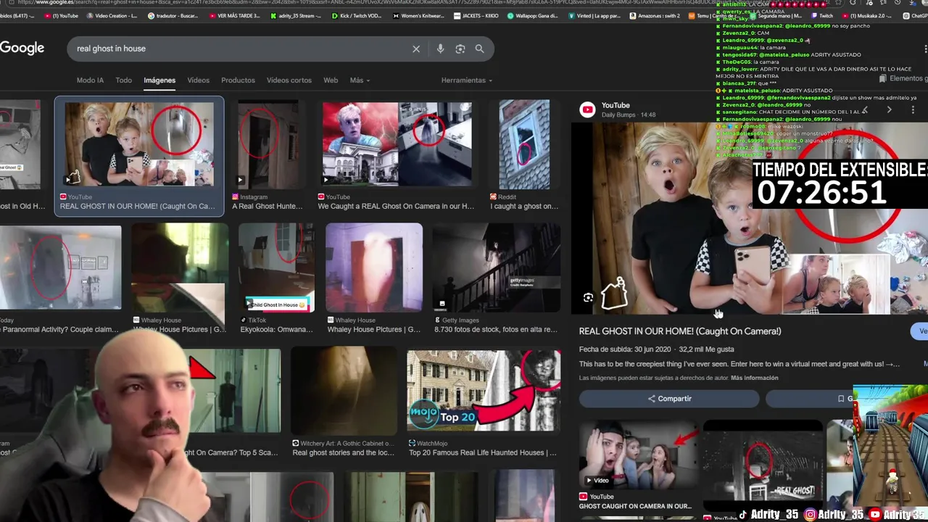Open the Wallapop bookmark
Viewport: 928px width, 522px height.
coord(531,15)
